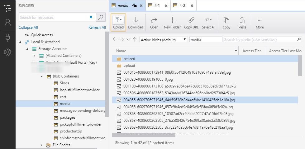305x149 pixels.
Task: Click the search magnifier button in Explorer
Action: click(x=101, y=17)
